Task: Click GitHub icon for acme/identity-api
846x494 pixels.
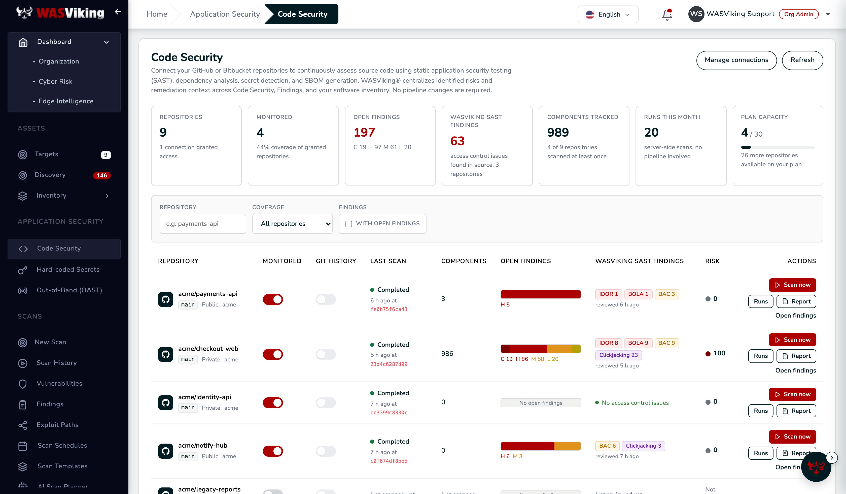Action: click(165, 403)
